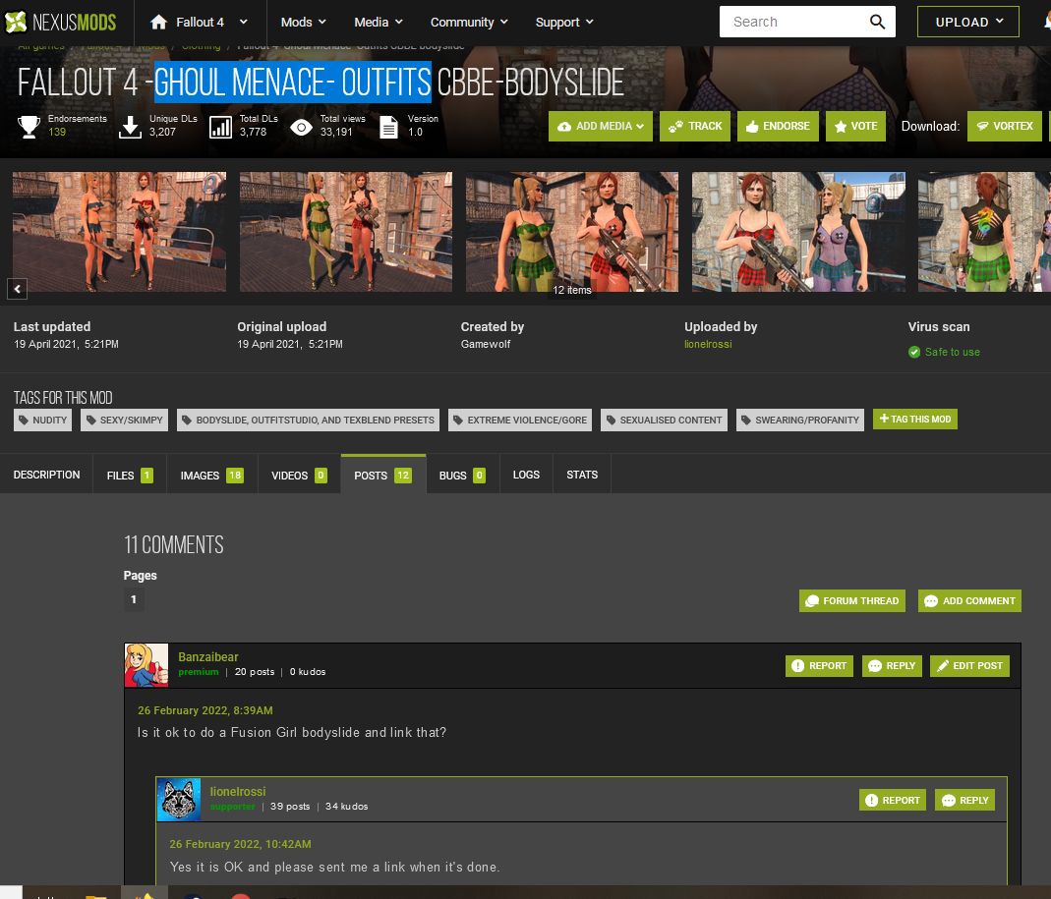Open the Community menu

coord(469,22)
